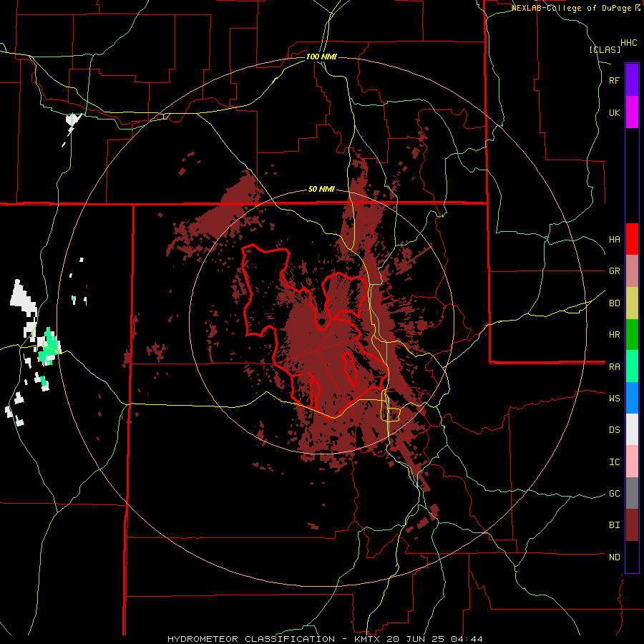Click the IC pink legend swatch

point(632,462)
